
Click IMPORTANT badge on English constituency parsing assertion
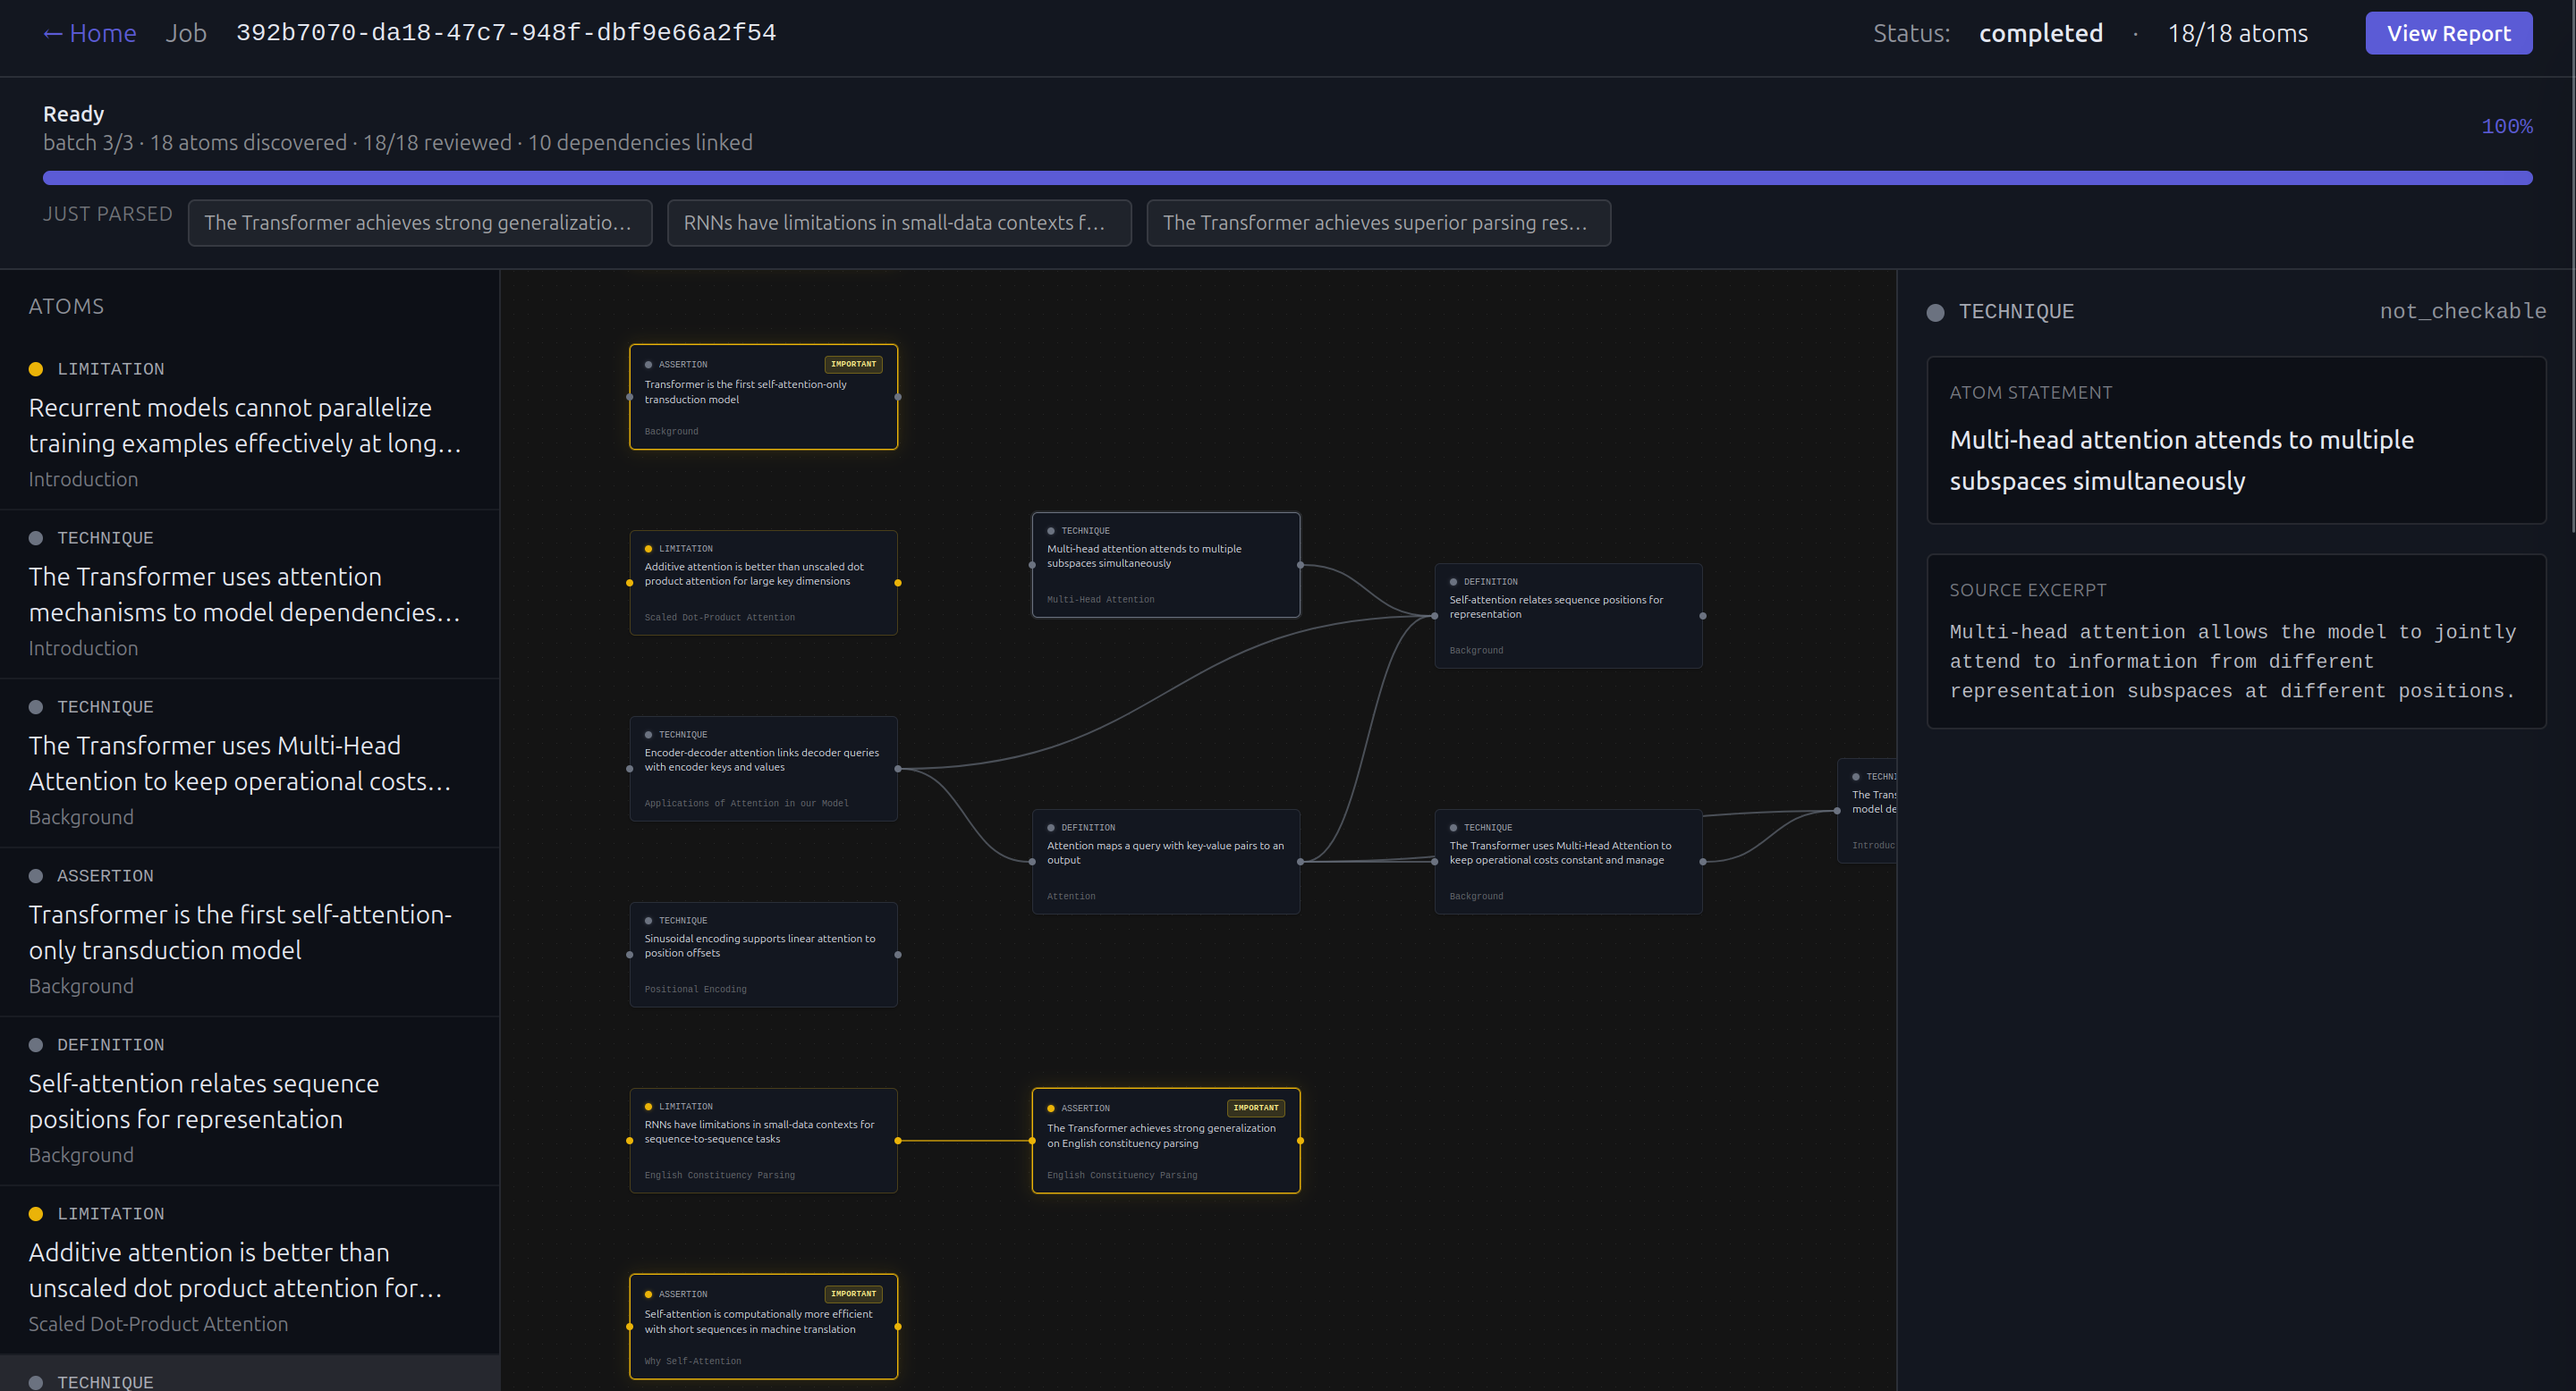(1255, 1108)
